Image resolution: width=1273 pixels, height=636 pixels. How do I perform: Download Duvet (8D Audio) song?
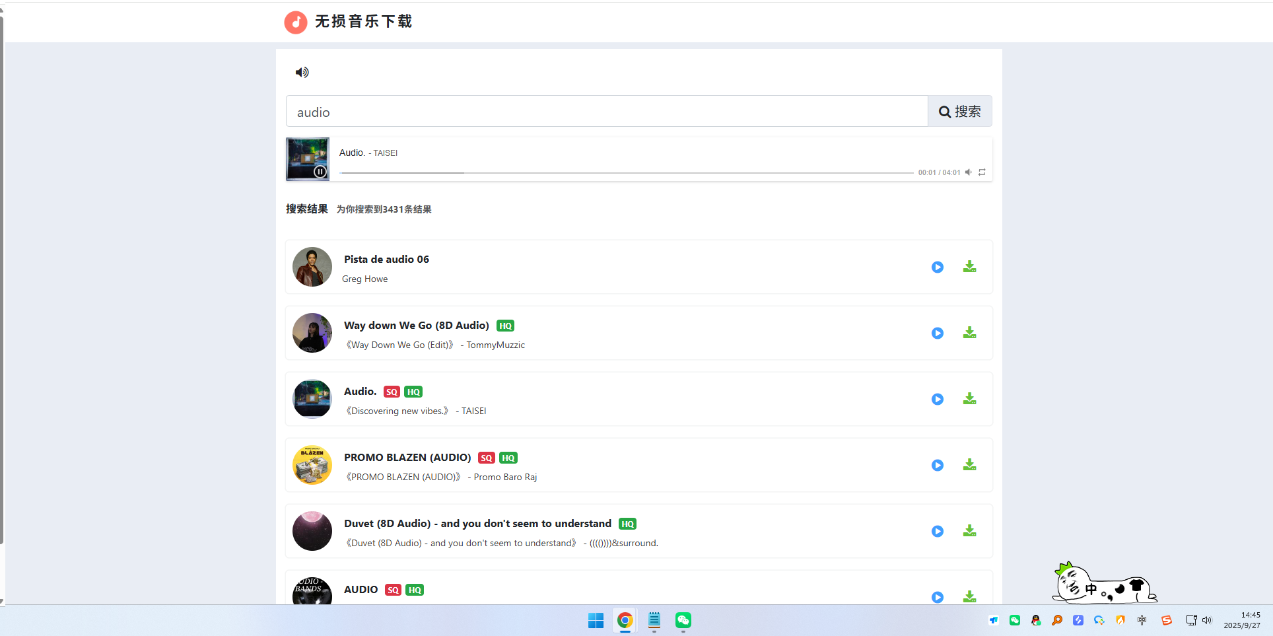(969, 531)
